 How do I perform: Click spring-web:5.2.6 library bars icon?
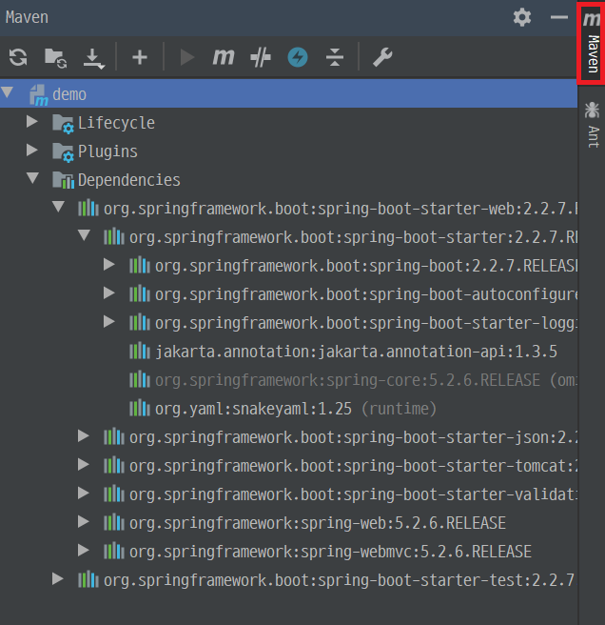[114, 522]
